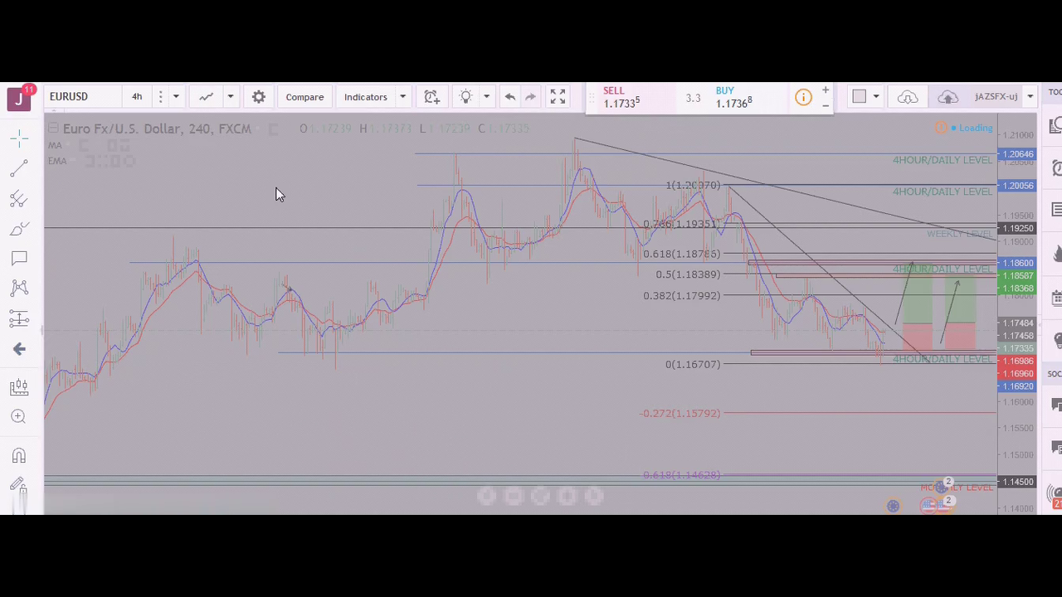Select the text callout annotation tool

19,259
